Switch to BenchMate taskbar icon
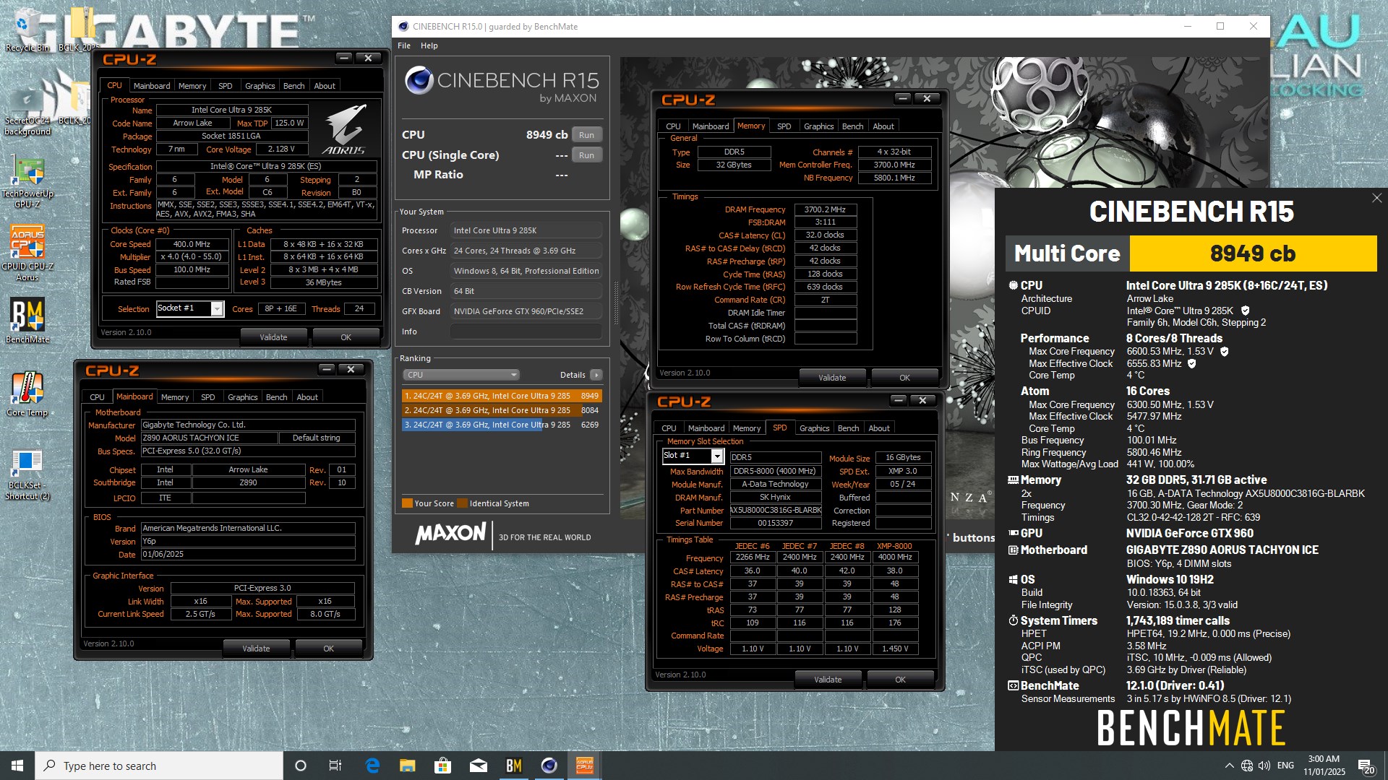1388x780 pixels. coord(514,766)
